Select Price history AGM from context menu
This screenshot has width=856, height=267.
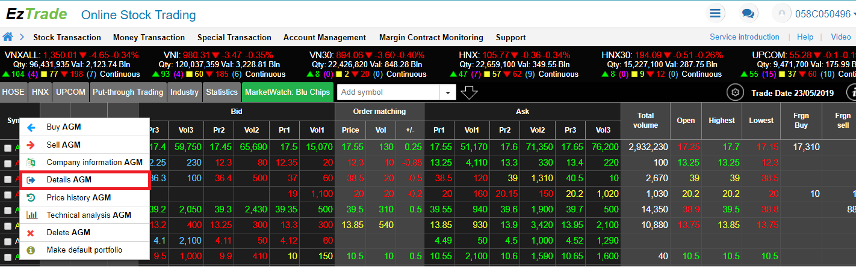78,197
